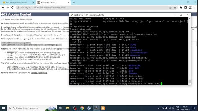Click the taskbar search box

point(32,108)
